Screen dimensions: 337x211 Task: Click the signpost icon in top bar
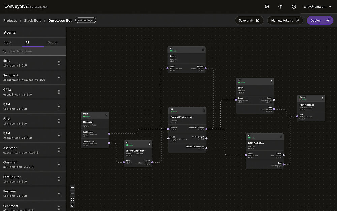click(x=280, y=7)
